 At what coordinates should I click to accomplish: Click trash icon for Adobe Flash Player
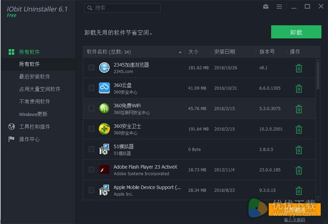point(299,170)
